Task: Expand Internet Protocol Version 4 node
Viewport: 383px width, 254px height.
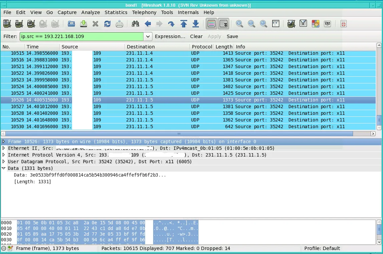Action: pos(4,155)
